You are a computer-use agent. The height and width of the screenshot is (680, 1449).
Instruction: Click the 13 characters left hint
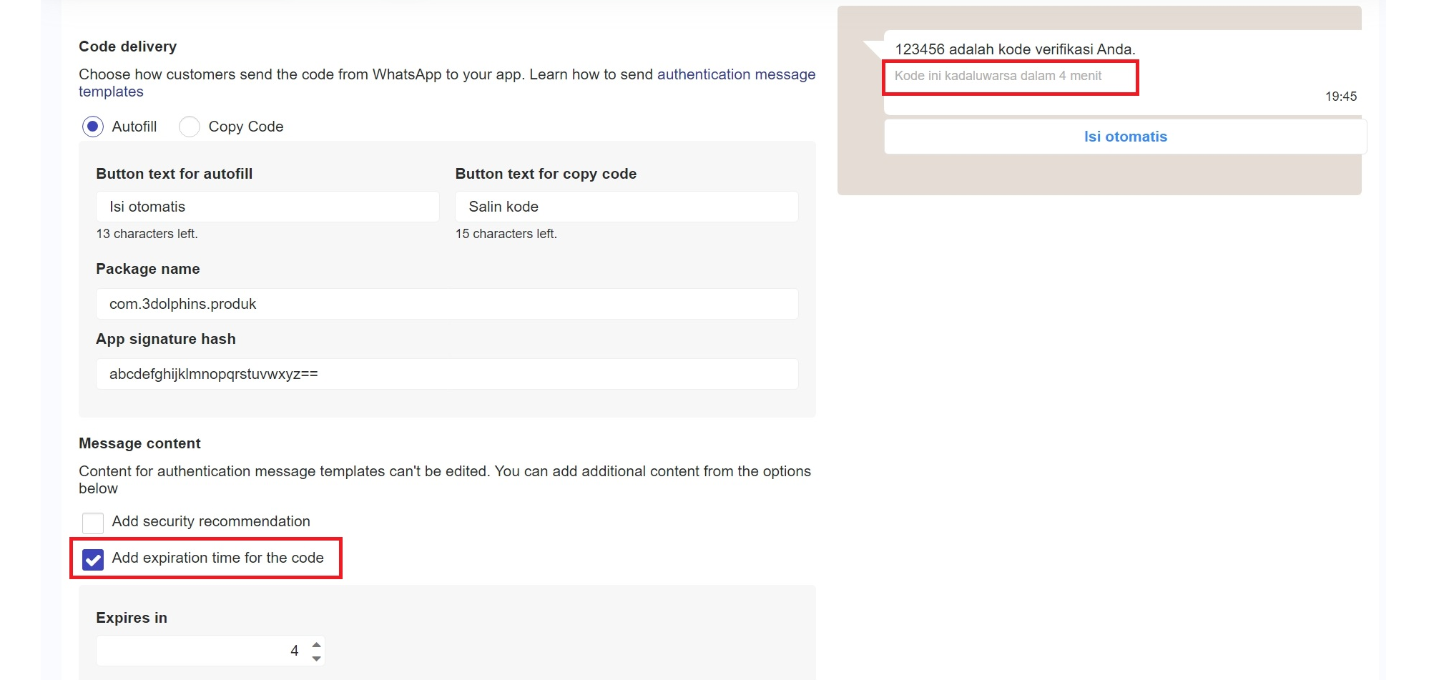[x=147, y=234]
